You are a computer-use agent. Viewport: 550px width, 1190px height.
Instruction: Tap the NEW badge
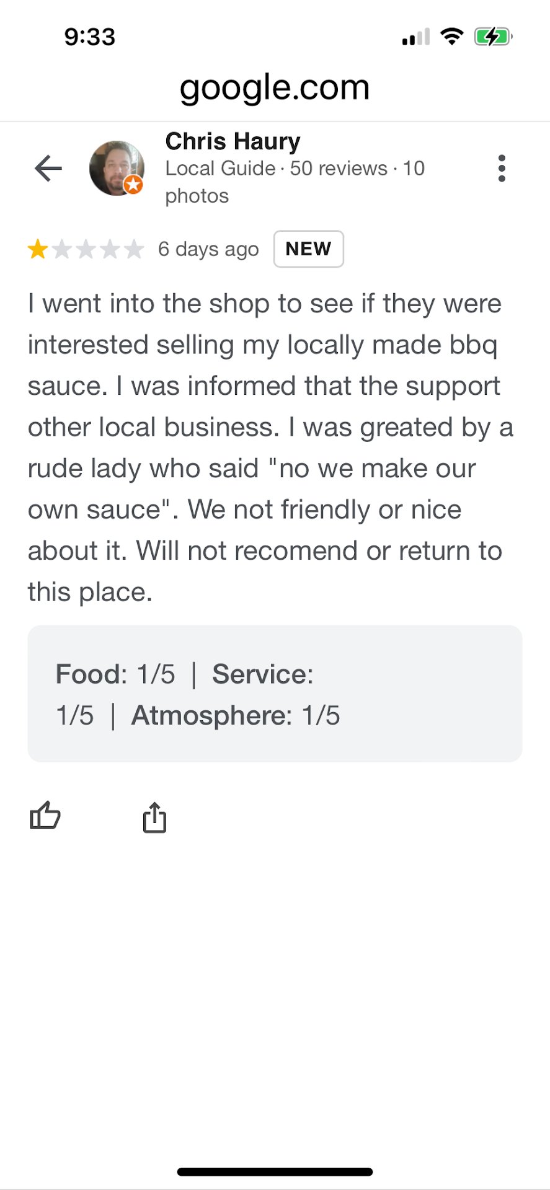tap(308, 249)
